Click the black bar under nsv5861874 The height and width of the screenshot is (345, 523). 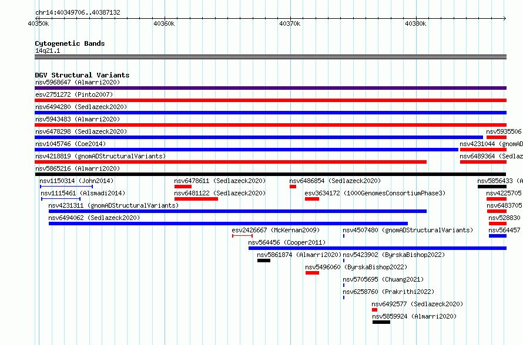264,261
